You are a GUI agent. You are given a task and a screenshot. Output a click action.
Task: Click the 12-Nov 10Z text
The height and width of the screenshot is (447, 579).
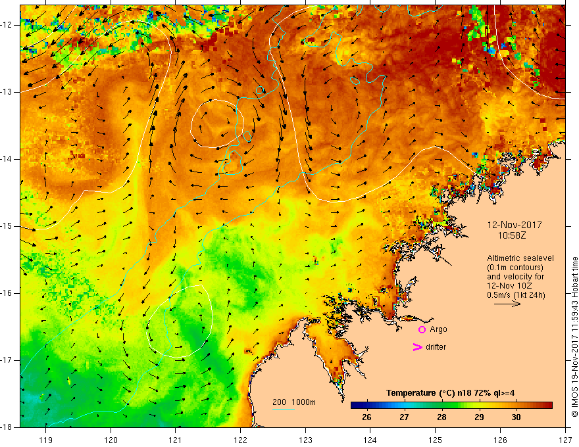510,286
